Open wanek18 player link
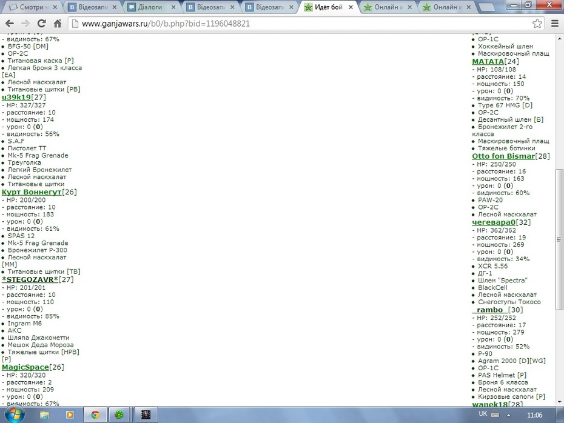 pyautogui.click(x=490, y=404)
